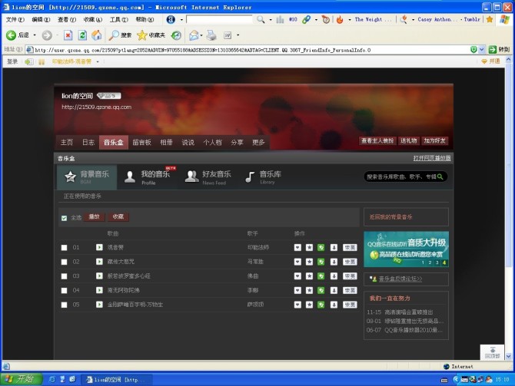Viewport: 515px width, 386px height.
Task: Click the search icon in music library box
Action: point(440,177)
